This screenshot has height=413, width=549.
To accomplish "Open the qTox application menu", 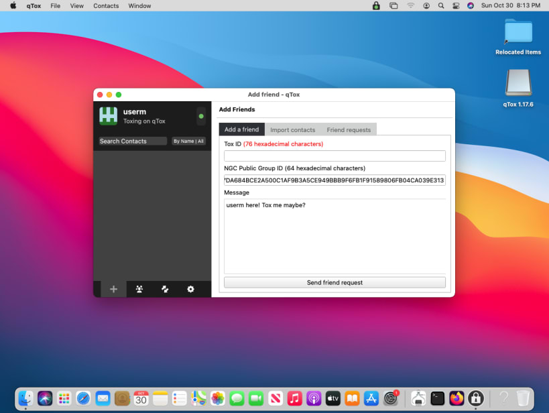I will click(x=34, y=5).
